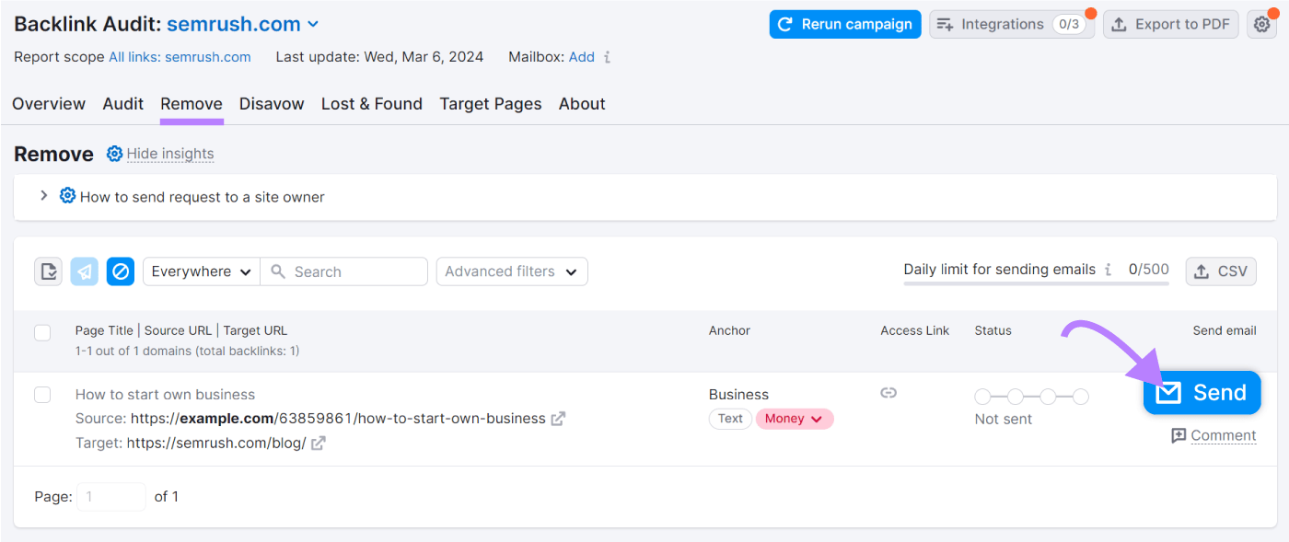Click the page number input field
Viewport: 1289px width, 542px height.
tap(110, 496)
